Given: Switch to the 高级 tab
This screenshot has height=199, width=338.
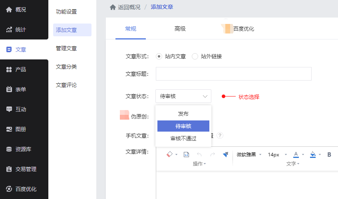Looking at the screenshot, I should click(x=180, y=29).
